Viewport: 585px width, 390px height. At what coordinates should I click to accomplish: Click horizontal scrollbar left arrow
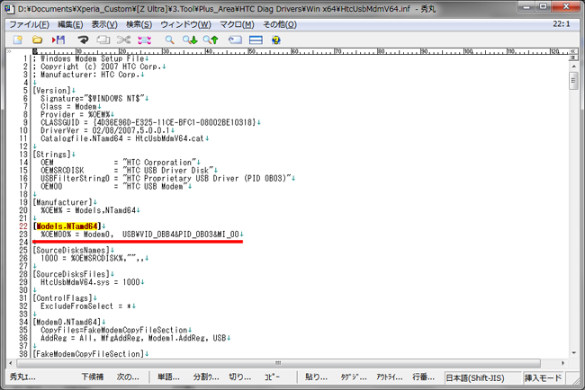pos(10,363)
